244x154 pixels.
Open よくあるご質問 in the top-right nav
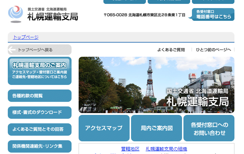pyautogui.click(x=171, y=50)
